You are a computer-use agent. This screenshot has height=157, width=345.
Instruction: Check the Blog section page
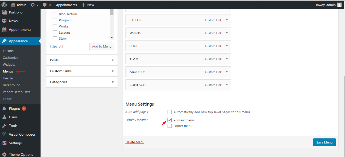point(55,14)
